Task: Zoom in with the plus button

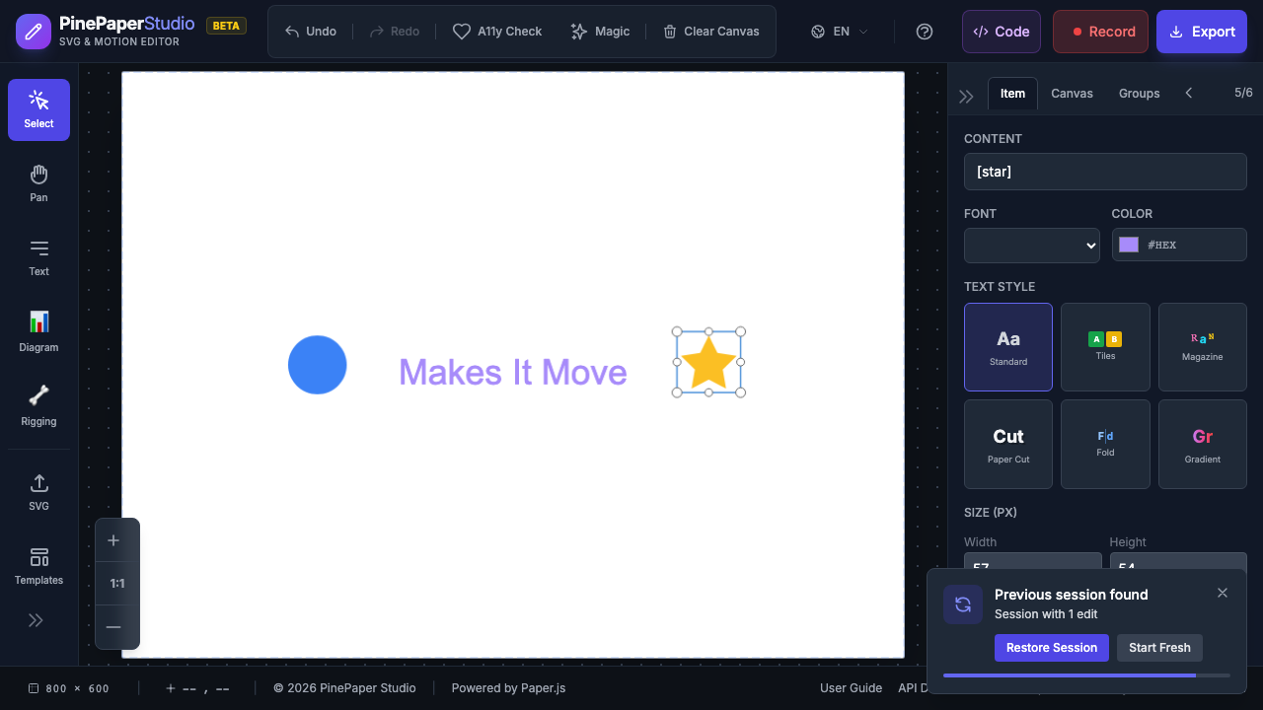Action: pos(113,540)
